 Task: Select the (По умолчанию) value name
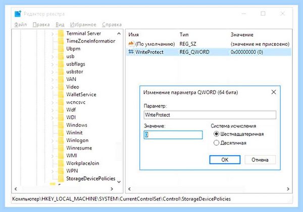coord(155,44)
